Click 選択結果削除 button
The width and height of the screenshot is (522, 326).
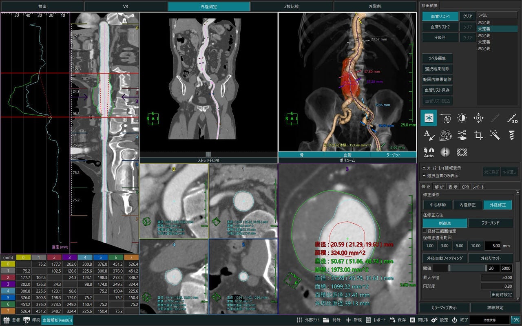coord(437,69)
